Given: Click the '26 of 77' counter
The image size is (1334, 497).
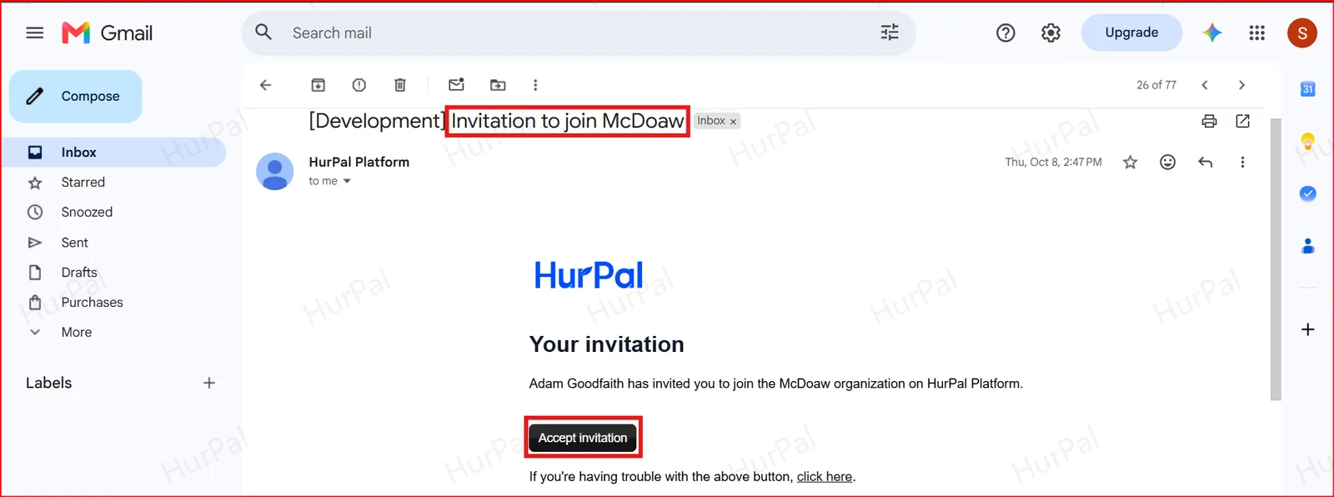Looking at the screenshot, I should tap(1156, 85).
